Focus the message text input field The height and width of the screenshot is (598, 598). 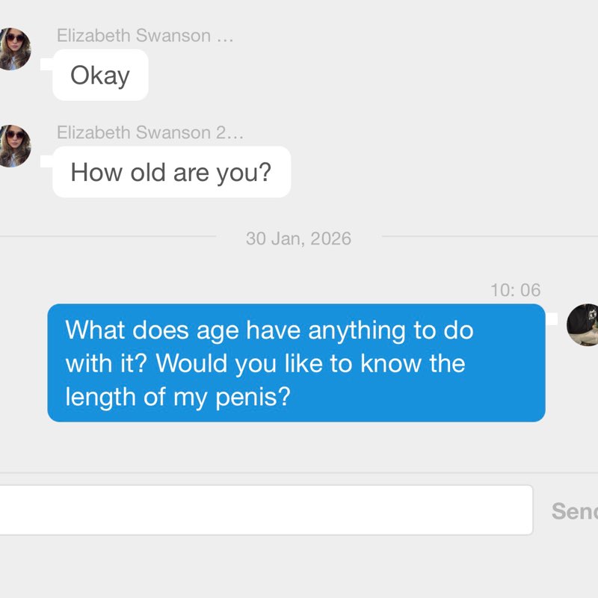pos(262,510)
